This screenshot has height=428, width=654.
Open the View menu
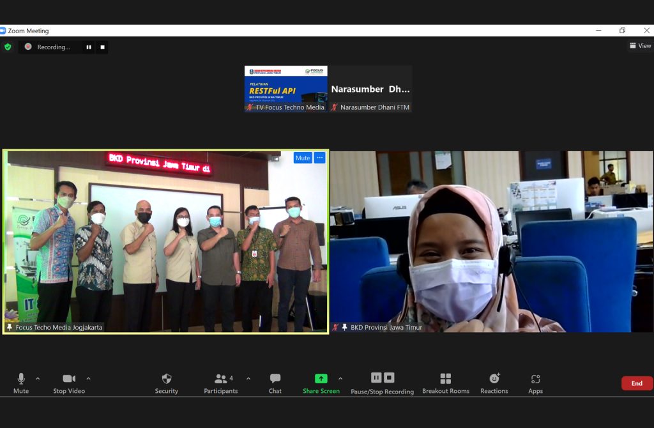pyautogui.click(x=640, y=45)
